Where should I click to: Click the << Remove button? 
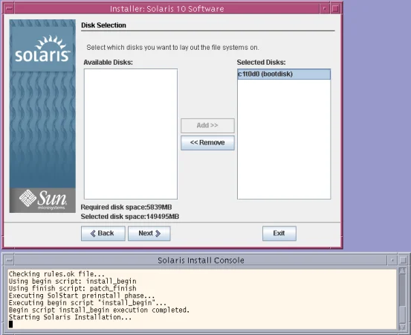pyautogui.click(x=207, y=142)
